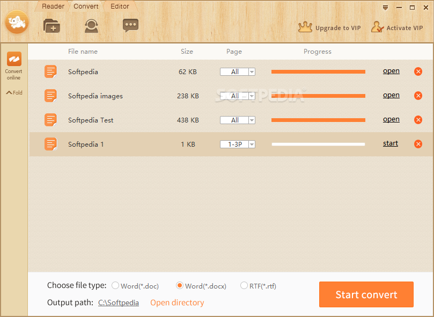The image size is (434, 317).
Task: Switch to the Editor tab
Action: [120, 6]
